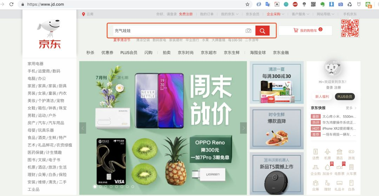Expand the 客户服务 dropdown menu
The image size is (379, 196).
tap(300, 14)
